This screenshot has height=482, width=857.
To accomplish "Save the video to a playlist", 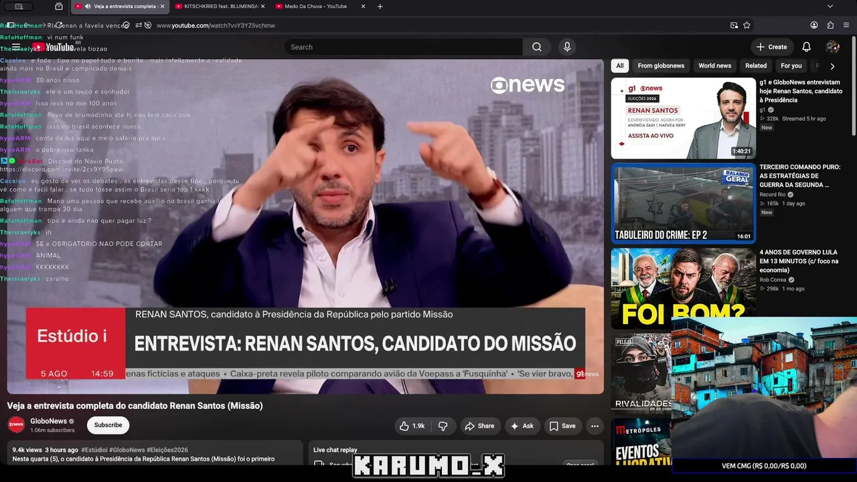I will coord(562,426).
